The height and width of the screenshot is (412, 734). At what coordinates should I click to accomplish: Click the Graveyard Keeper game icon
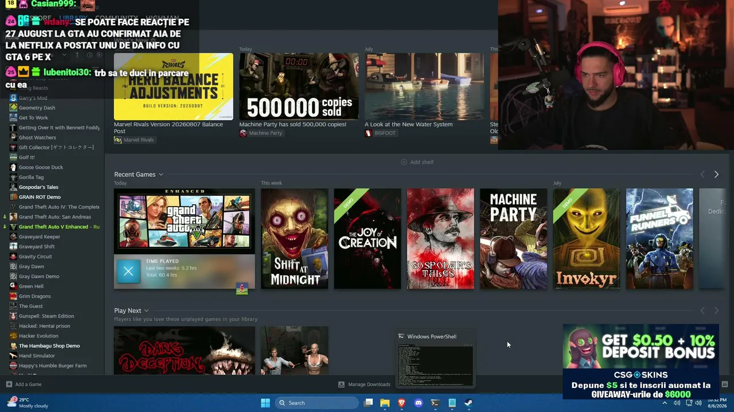13,237
